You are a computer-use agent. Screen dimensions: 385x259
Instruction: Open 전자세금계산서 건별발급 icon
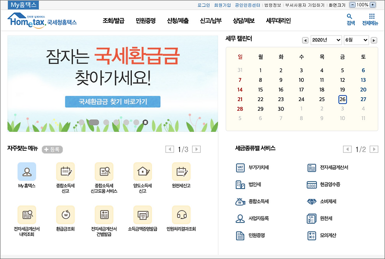(x=104, y=215)
